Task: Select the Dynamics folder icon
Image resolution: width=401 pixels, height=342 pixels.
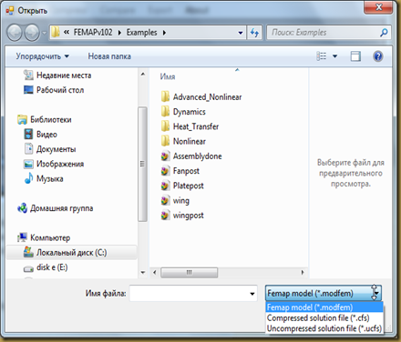Action: (165, 112)
